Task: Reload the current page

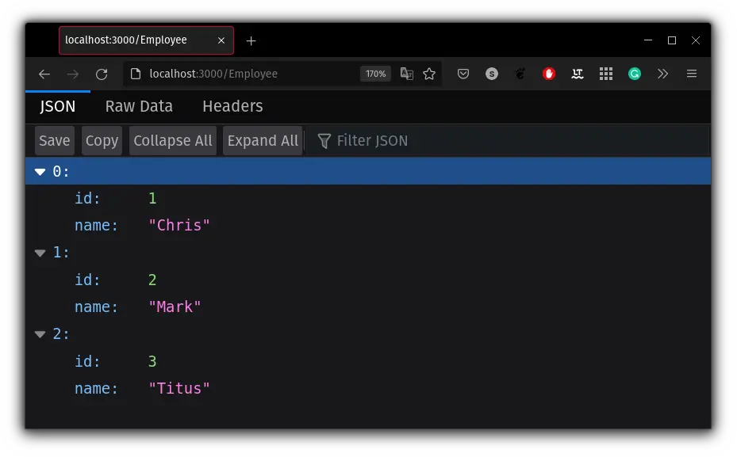Action: pos(102,74)
